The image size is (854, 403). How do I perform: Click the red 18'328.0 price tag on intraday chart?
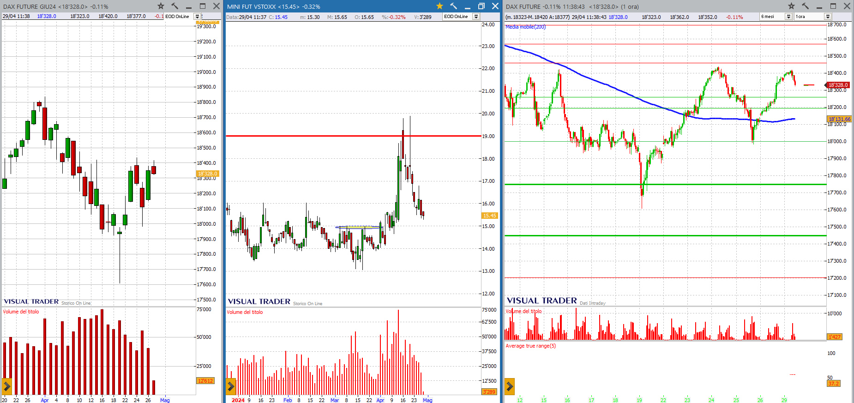click(837, 85)
